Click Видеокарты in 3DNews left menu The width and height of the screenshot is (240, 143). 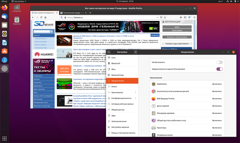point(44,86)
